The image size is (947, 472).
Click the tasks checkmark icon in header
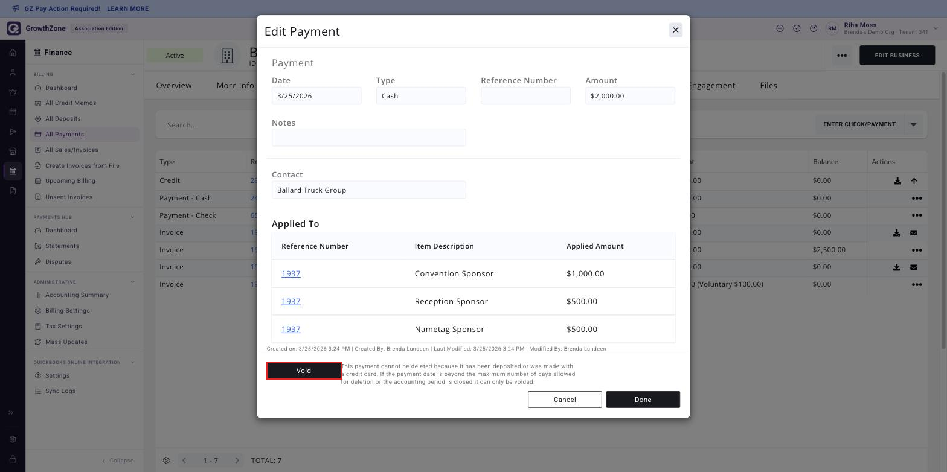pos(797,28)
